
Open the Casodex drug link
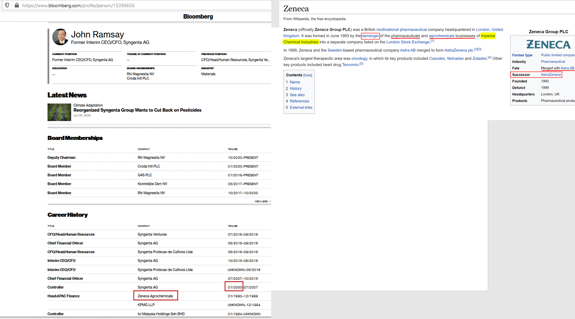(437, 59)
